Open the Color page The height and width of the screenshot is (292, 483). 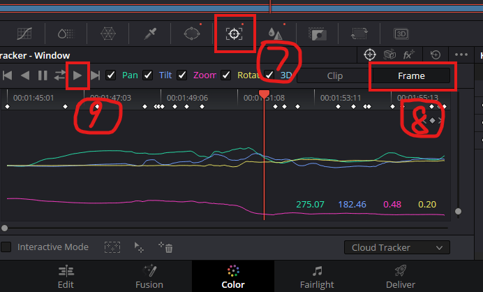233,277
